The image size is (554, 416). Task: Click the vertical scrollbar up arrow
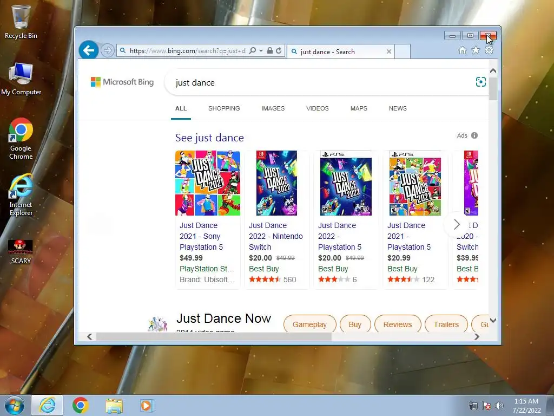[493, 71]
